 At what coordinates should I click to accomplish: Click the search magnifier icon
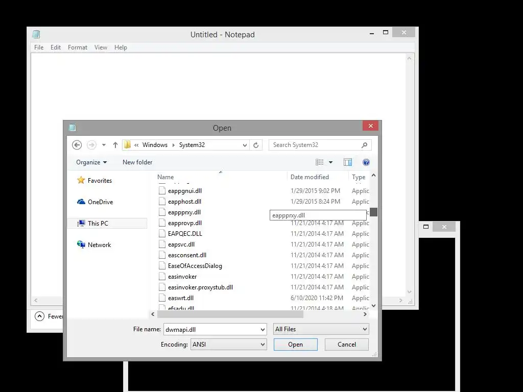coord(364,145)
